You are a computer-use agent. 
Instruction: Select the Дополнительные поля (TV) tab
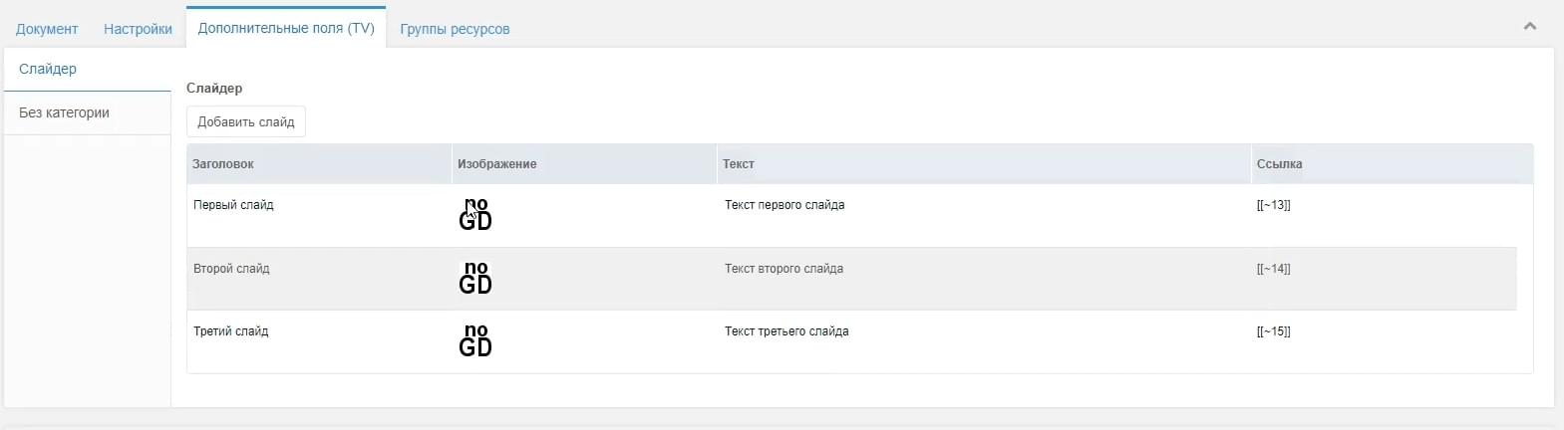coord(286,28)
